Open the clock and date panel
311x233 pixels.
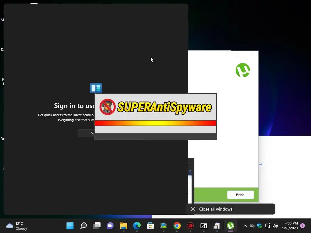coord(290,226)
